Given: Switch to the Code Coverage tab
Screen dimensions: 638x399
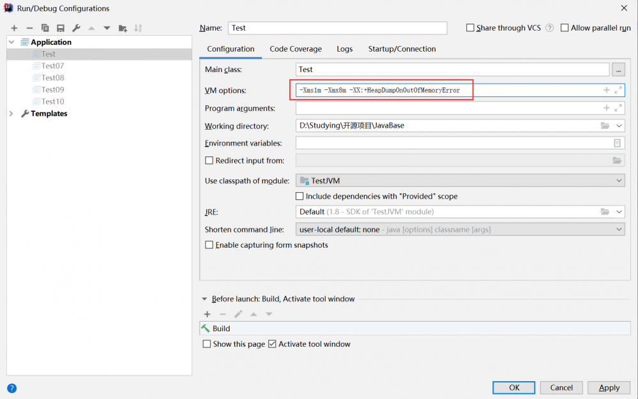Looking at the screenshot, I should [296, 49].
